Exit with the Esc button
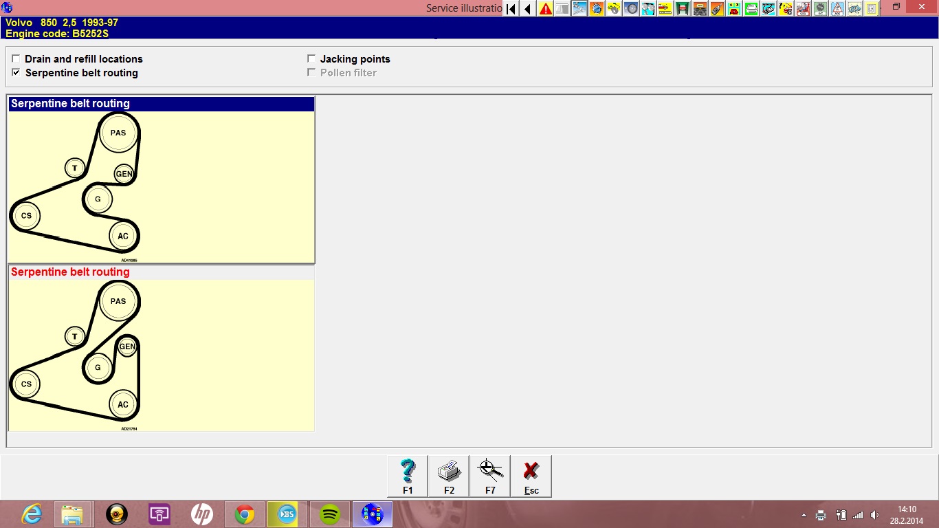This screenshot has width=939, height=528. pos(531,476)
